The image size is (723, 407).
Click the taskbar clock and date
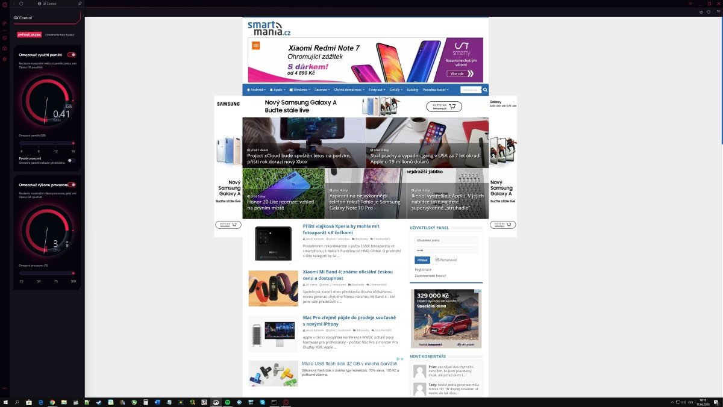703,402
